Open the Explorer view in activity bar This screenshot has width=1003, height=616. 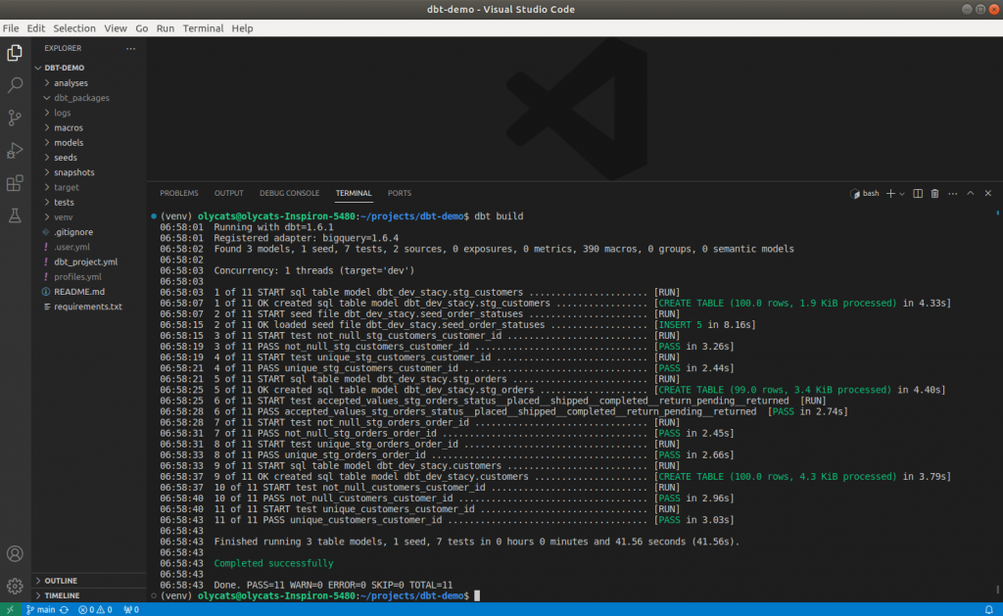(15, 53)
